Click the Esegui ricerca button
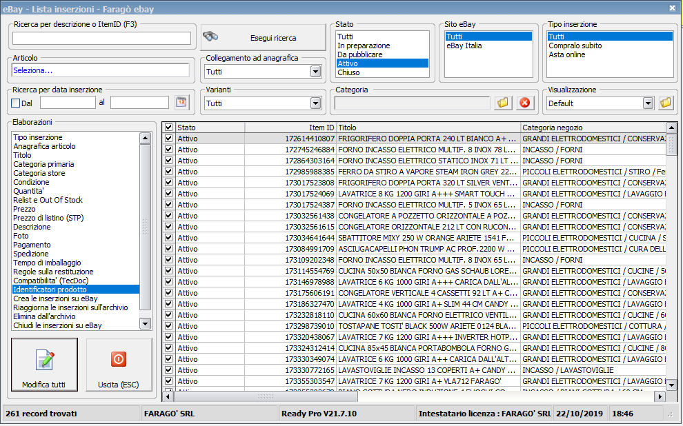The width and height of the screenshot is (683, 426). point(263,37)
